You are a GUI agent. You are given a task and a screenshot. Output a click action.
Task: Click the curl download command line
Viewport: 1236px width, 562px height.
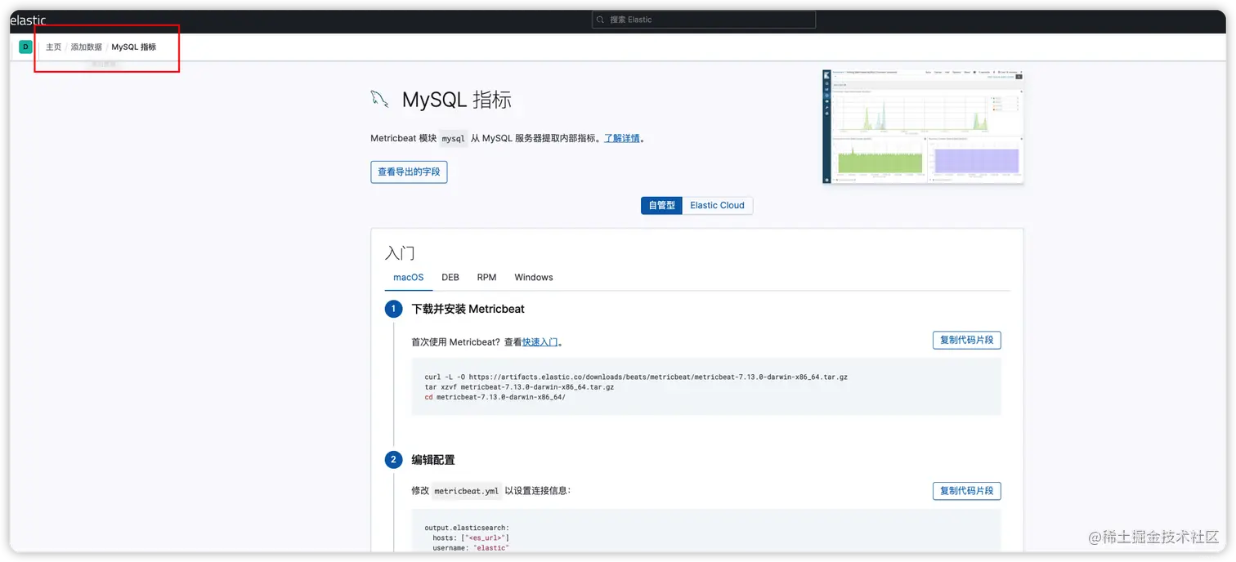636,377
